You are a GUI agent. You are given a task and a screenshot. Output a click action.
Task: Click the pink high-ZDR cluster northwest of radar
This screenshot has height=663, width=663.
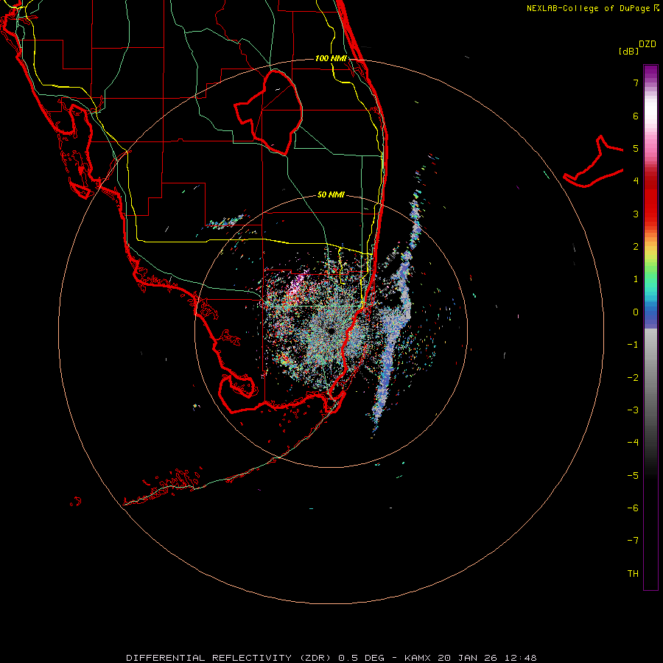tap(298, 285)
